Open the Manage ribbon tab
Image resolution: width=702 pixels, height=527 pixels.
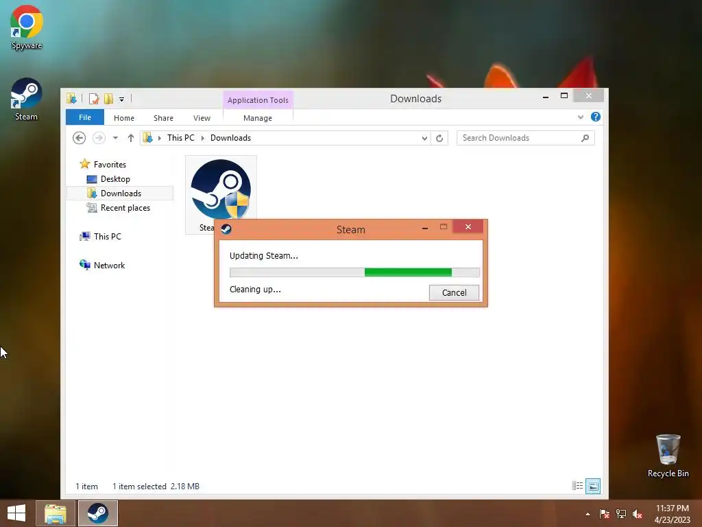258,118
